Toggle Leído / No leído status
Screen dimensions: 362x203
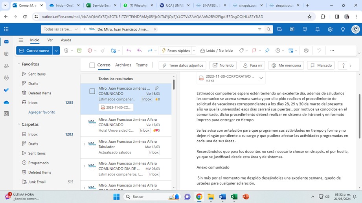[x=216, y=51]
